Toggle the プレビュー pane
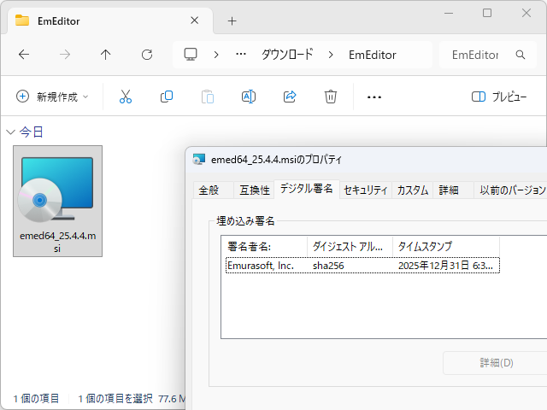Image resolution: width=547 pixels, height=410 pixels. 499,97
